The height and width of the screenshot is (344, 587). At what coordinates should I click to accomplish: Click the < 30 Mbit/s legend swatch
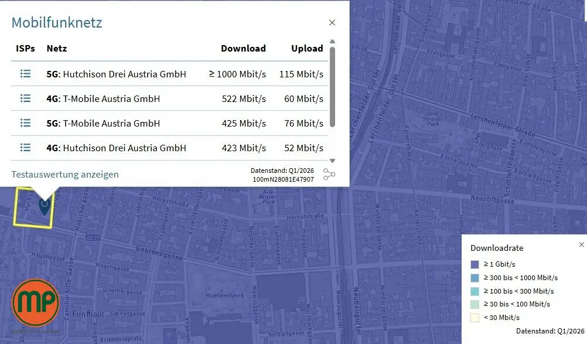(475, 318)
